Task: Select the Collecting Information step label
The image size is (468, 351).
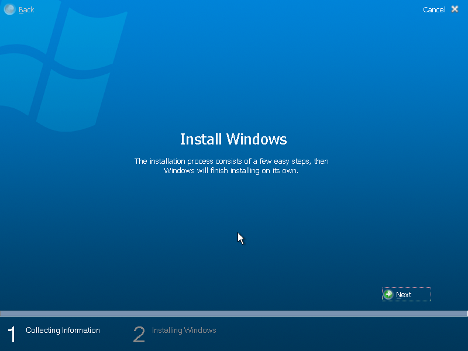Action: pos(63,330)
